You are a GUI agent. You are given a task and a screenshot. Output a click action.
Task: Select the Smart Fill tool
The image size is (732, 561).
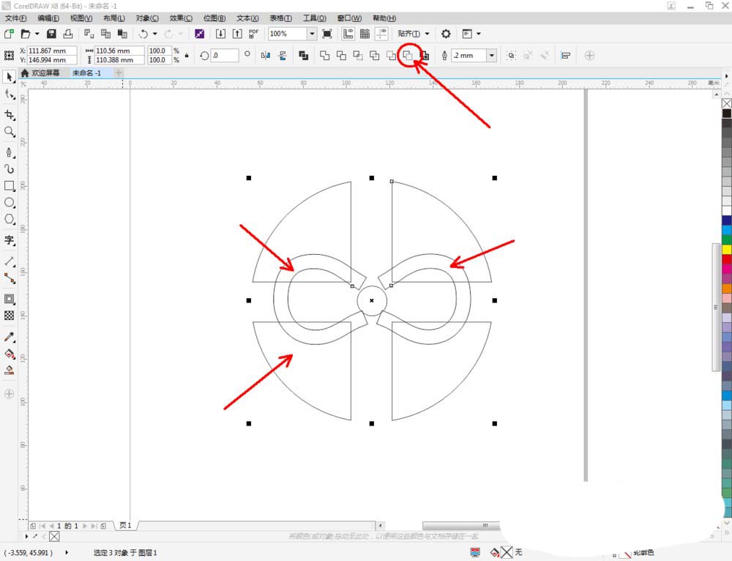pos(9,371)
